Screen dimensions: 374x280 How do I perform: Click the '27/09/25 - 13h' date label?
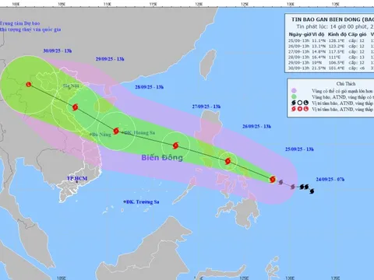click(x=206, y=107)
